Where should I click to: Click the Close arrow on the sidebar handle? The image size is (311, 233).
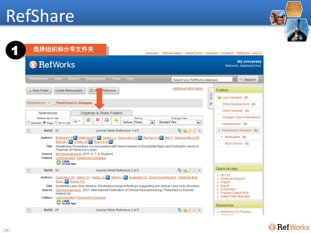(211, 103)
